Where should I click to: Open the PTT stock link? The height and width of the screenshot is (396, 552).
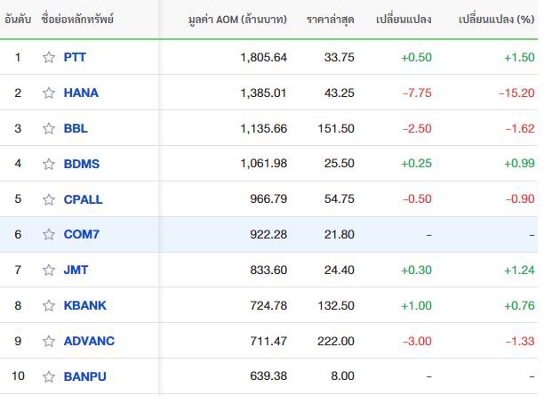75,57
